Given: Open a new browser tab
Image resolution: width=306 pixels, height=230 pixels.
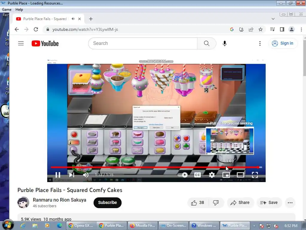Looking at the screenshot, I should pyautogui.click(x=91, y=19).
